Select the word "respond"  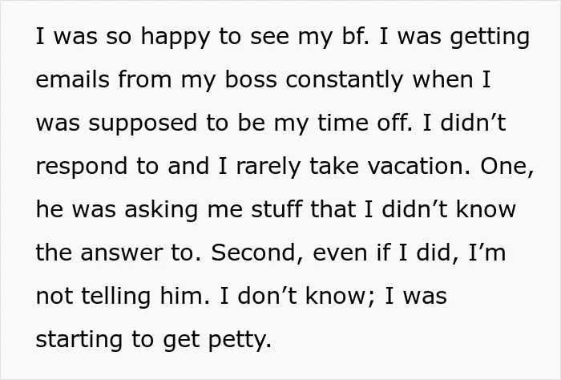(82, 167)
